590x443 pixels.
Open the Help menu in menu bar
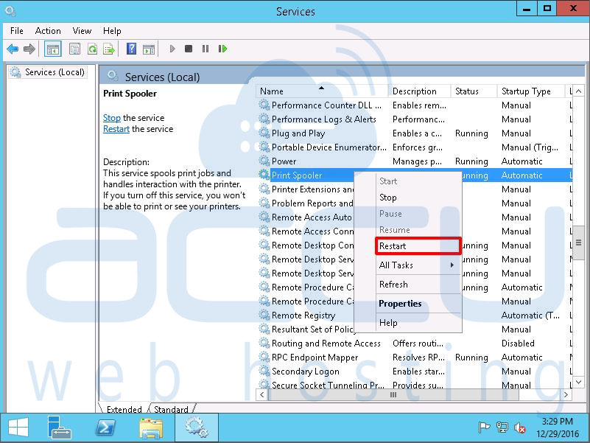click(x=112, y=31)
